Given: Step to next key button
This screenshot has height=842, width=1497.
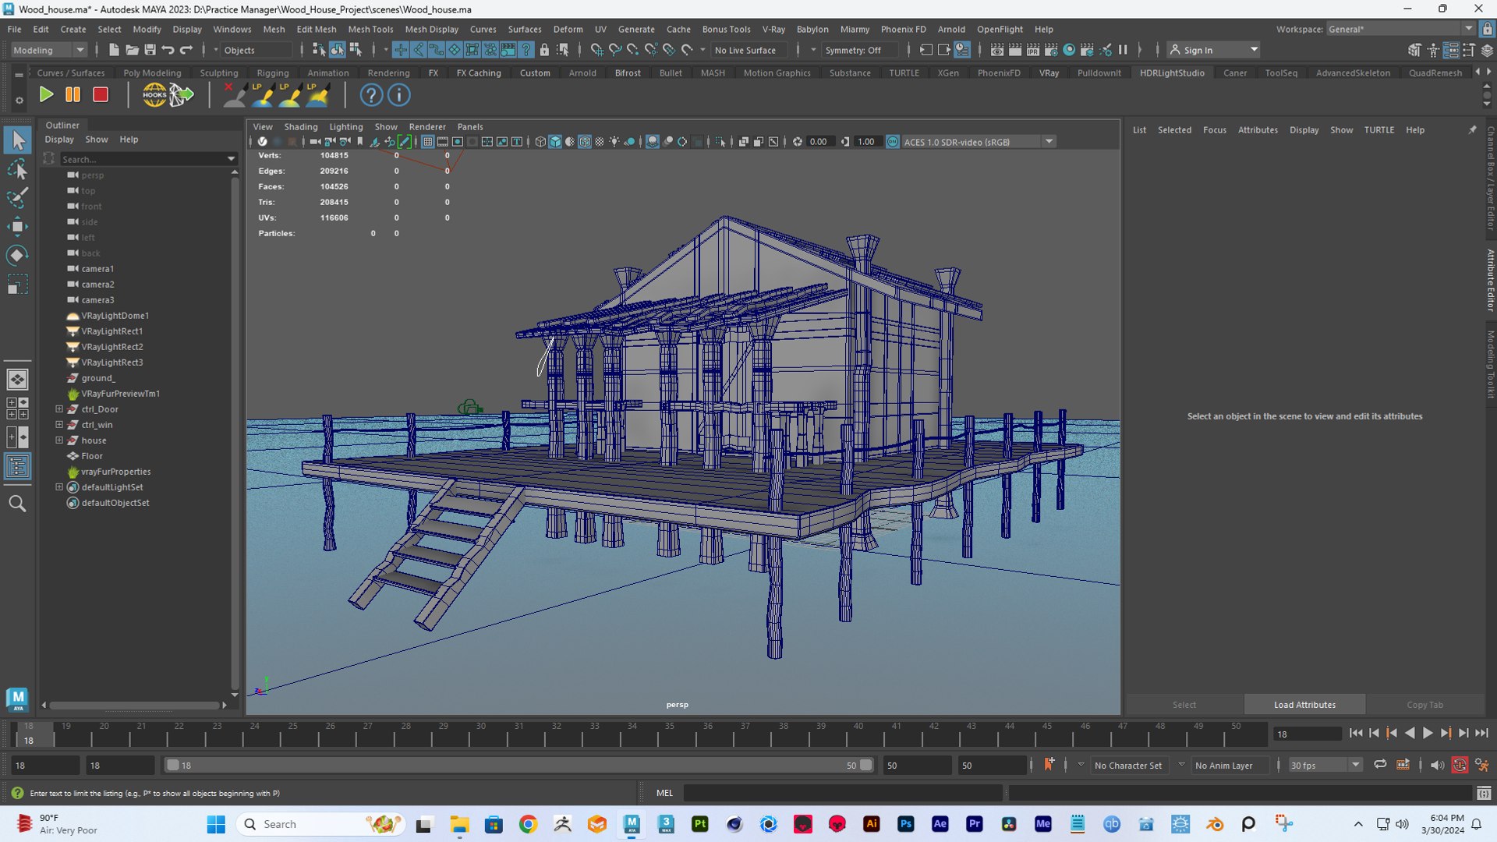Looking at the screenshot, I should [x=1446, y=733].
